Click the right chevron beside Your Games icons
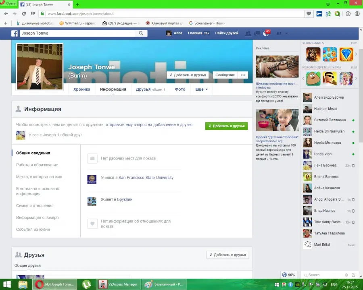The height and width of the screenshot is (290, 363). pyautogui.click(x=356, y=54)
